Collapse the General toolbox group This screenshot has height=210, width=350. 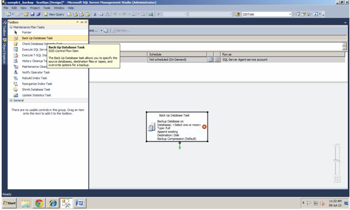(11, 100)
